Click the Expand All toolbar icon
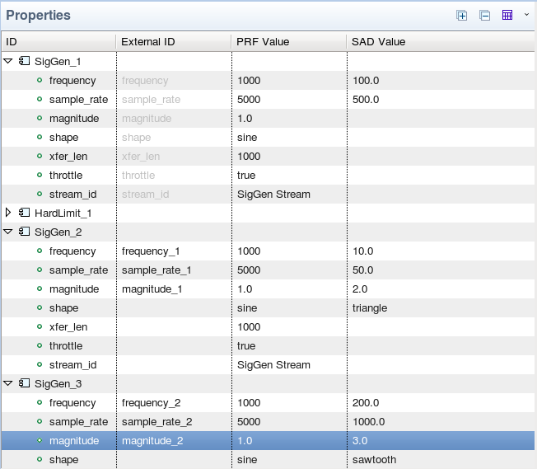Screen dimensions: 537x469 click(462, 16)
